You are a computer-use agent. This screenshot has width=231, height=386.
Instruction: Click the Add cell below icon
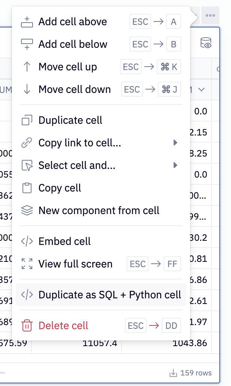[27, 44]
